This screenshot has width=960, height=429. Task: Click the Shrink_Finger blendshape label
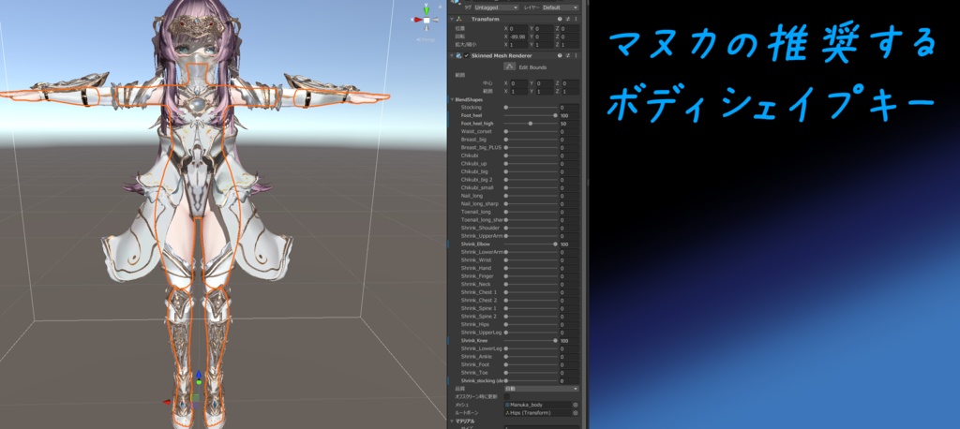point(477,276)
